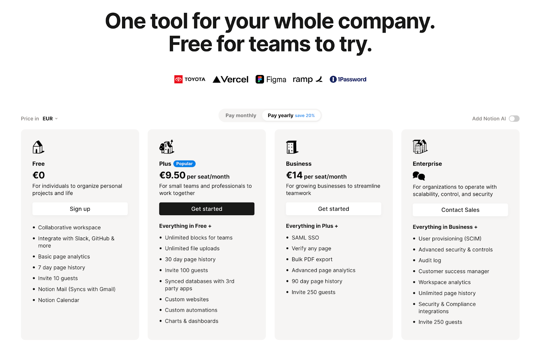558x356 pixels.
Task: Click the Plus plan houses icon
Action: [x=167, y=147]
